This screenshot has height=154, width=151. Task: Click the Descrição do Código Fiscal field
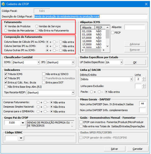click(91, 16)
